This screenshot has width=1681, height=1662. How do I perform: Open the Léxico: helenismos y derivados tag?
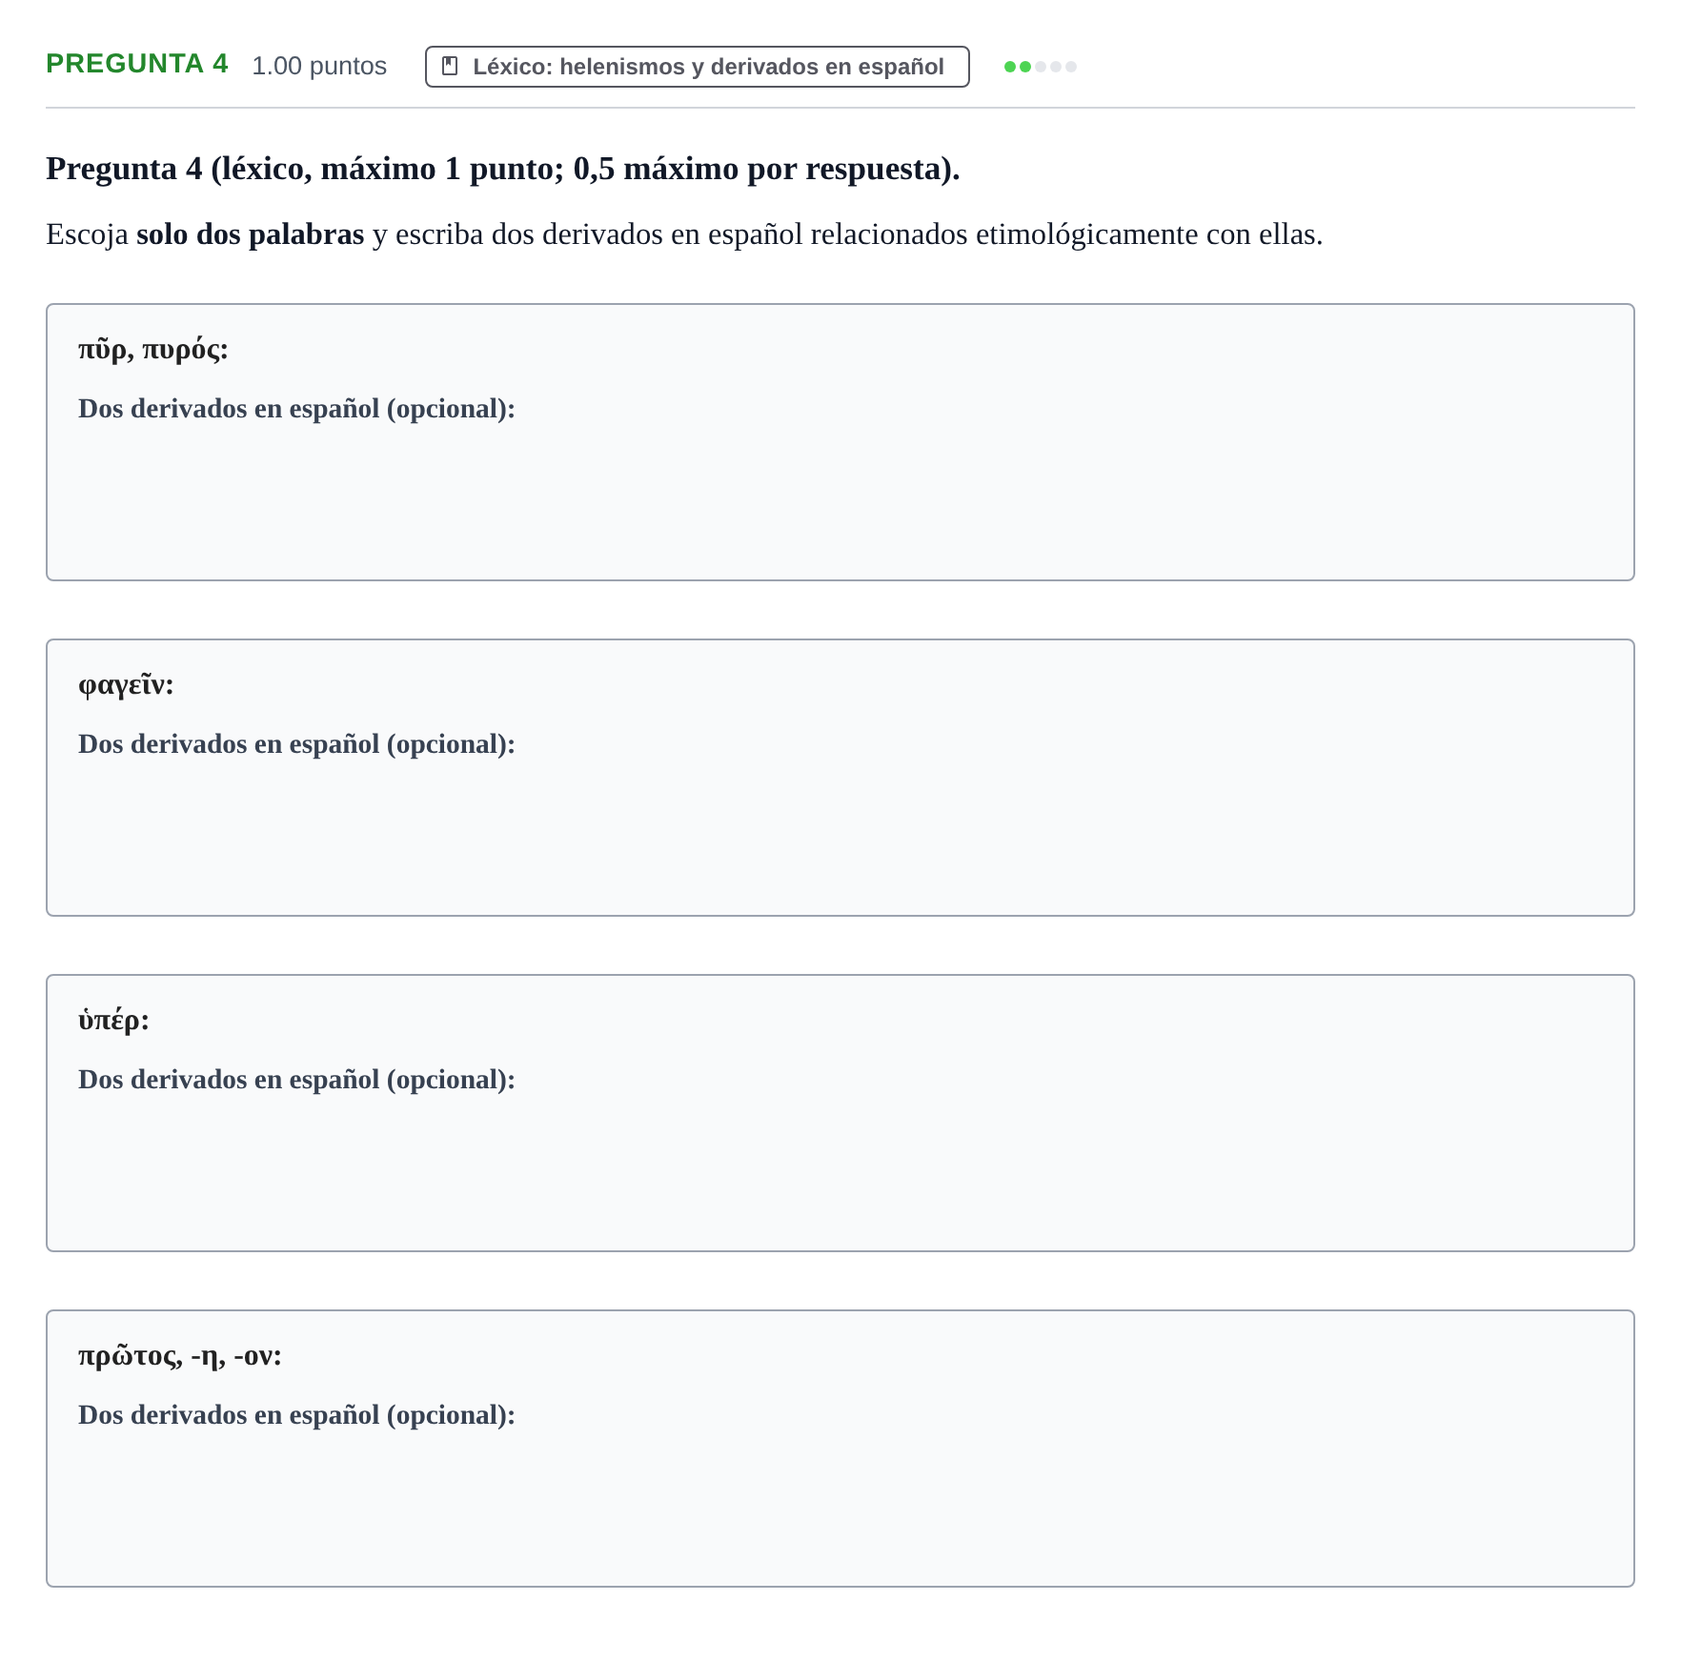[x=697, y=67]
